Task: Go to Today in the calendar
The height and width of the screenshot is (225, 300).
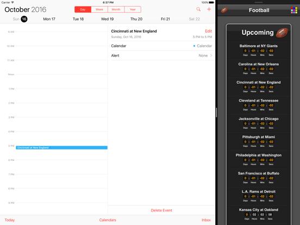Action: pyautogui.click(x=10, y=220)
